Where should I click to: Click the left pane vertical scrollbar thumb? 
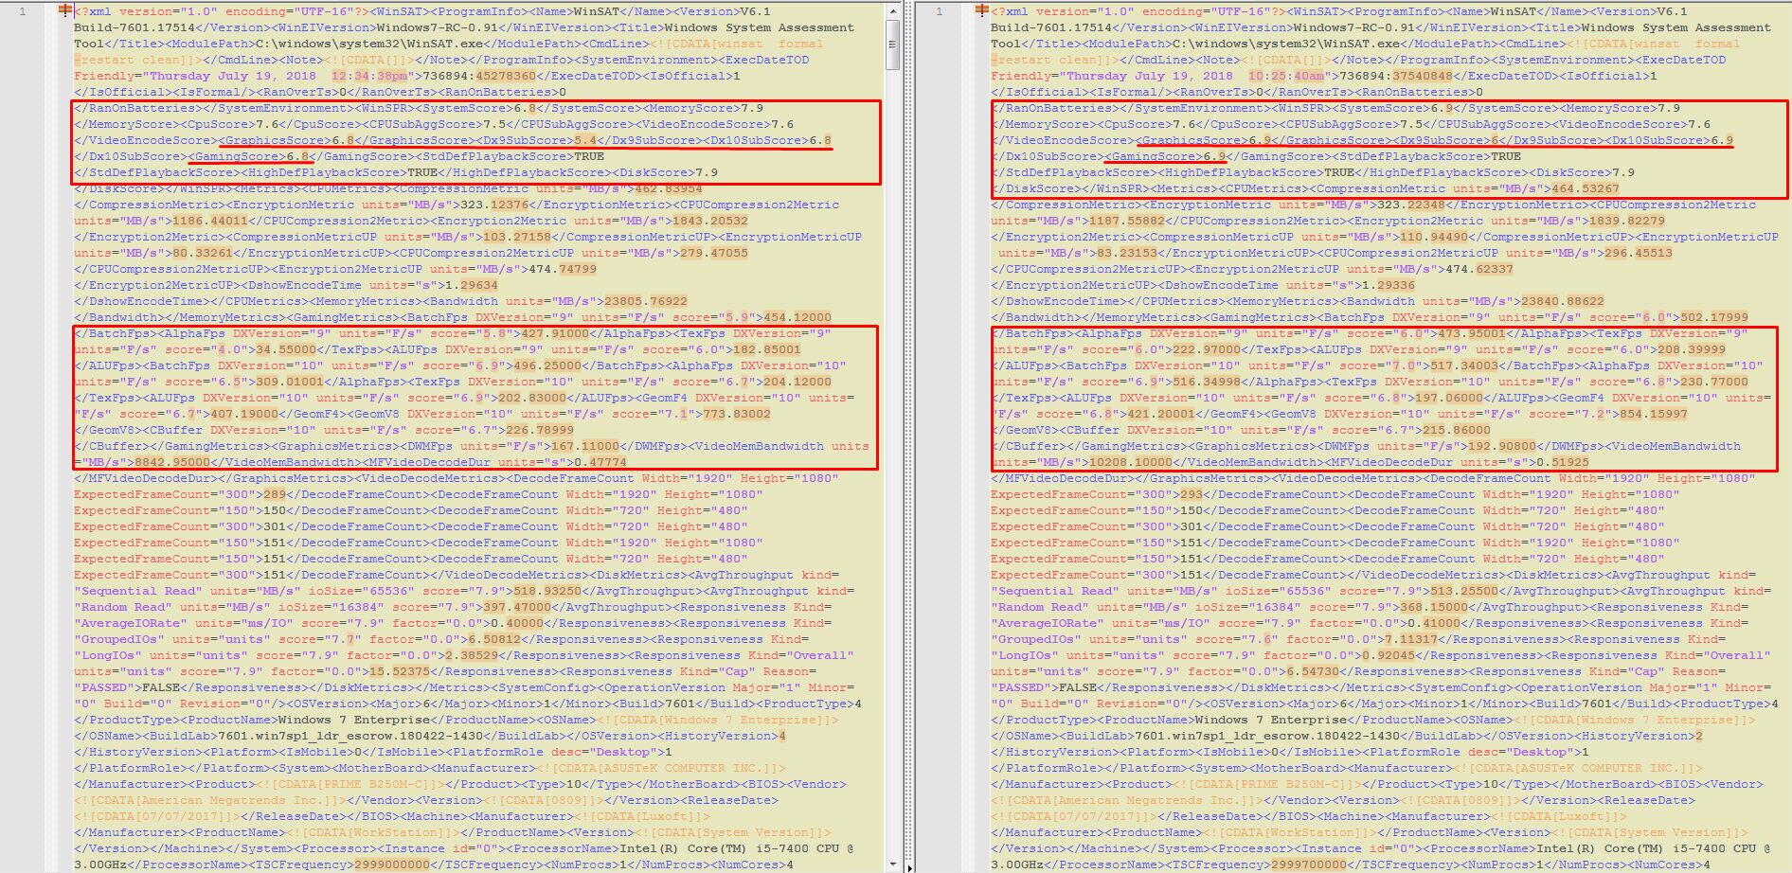pos(892,44)
